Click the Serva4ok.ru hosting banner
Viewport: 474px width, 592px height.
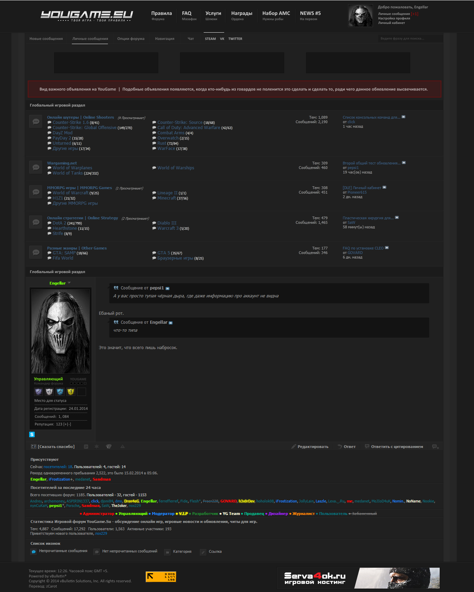tap(358, 578)
